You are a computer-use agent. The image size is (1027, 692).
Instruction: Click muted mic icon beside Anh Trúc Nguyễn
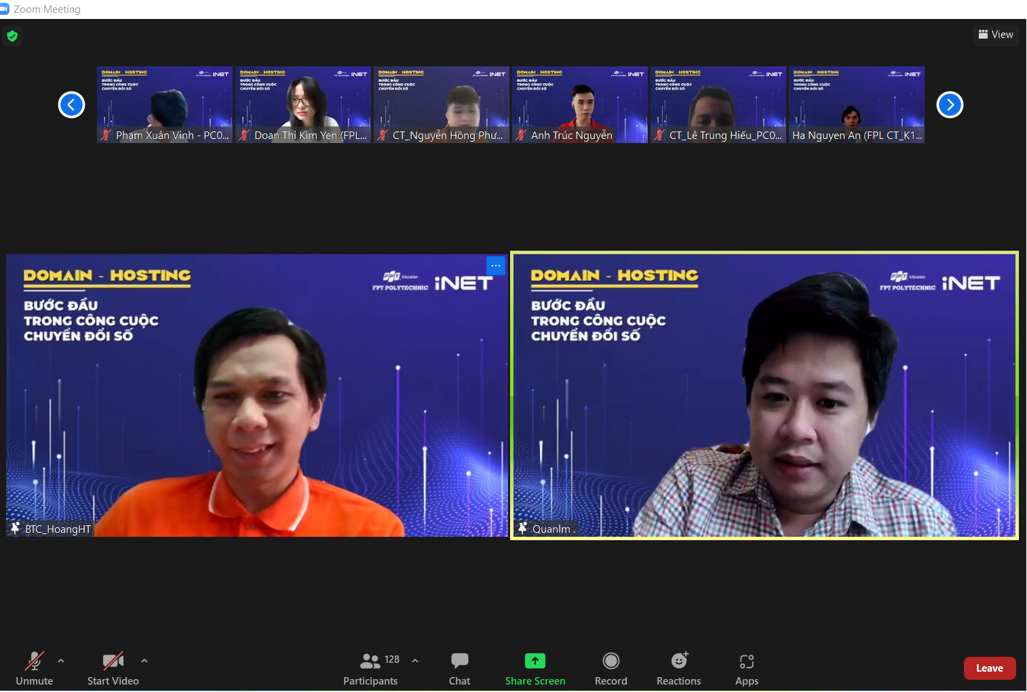tap(521, 136)
